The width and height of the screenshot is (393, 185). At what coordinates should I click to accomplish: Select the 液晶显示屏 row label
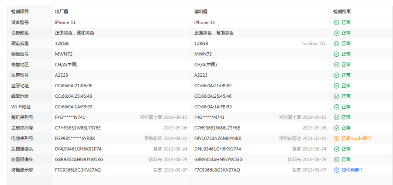pyautogui.click(x=22, y=170)
